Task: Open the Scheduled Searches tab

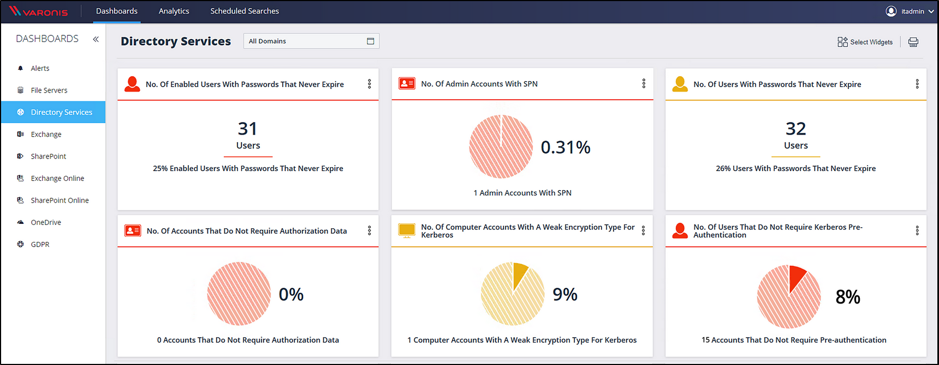Action: [244, 11]
